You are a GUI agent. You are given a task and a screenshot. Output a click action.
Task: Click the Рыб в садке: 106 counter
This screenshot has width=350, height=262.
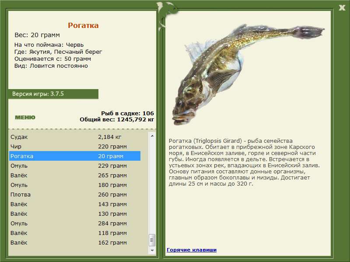(127, 113)
